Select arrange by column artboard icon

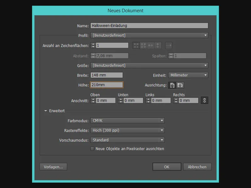pyautogui.click(x=158, y=45)
